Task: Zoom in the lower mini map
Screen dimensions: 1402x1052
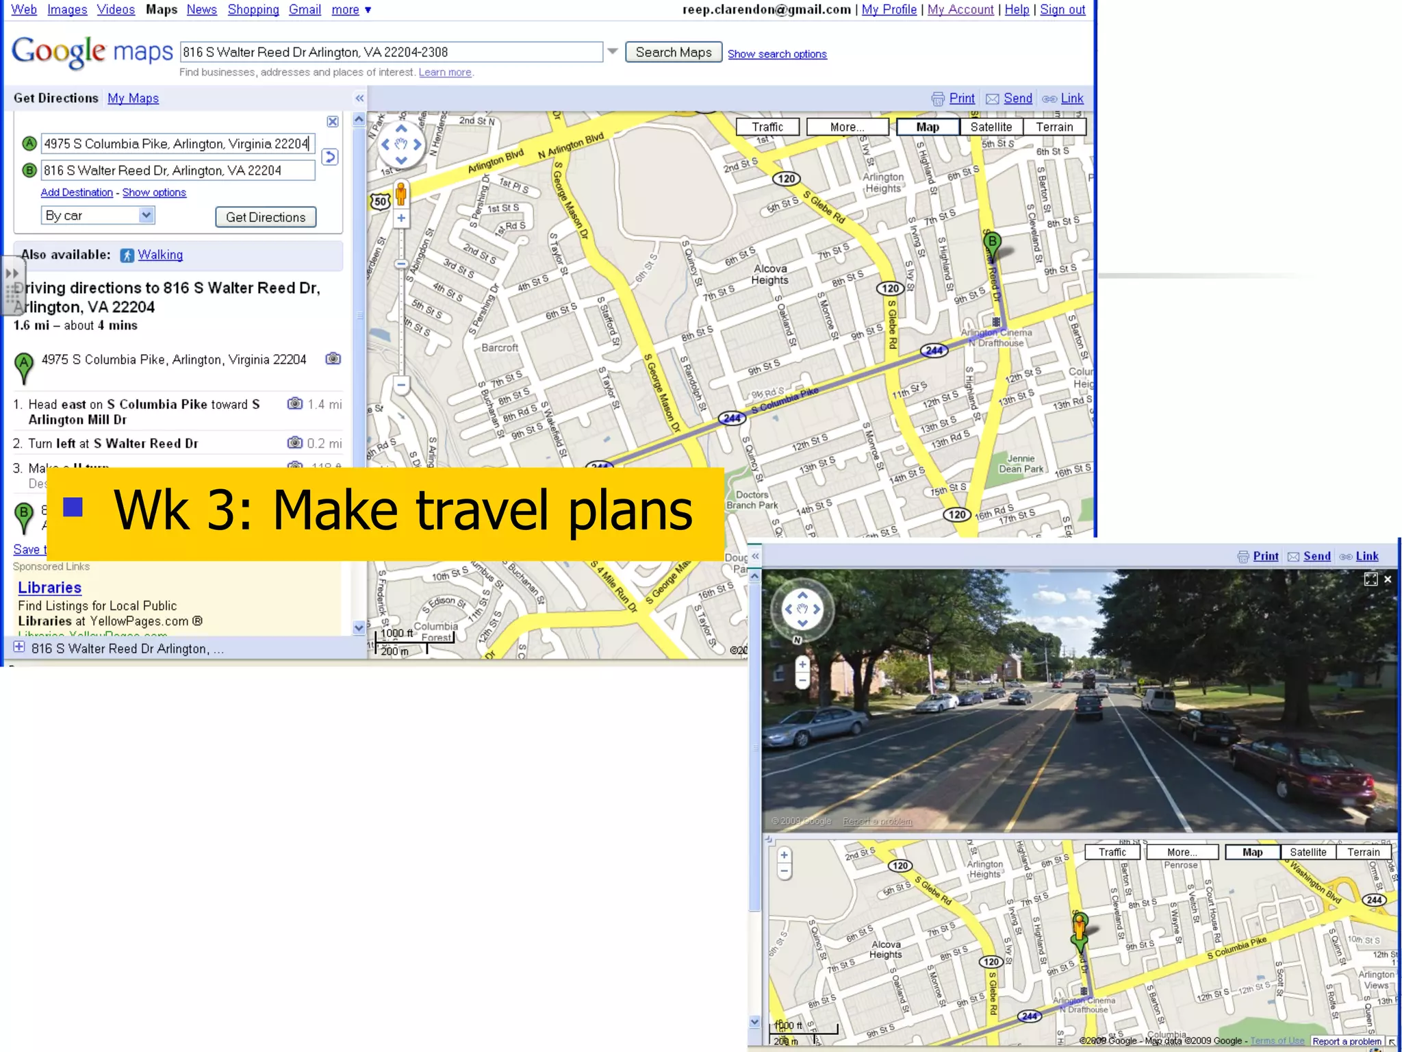Action: click(x=785, y=855)
